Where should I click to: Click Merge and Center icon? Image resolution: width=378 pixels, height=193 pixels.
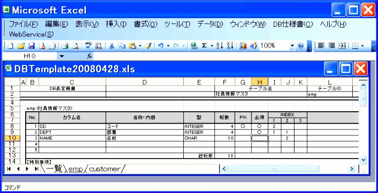point(342,46)
